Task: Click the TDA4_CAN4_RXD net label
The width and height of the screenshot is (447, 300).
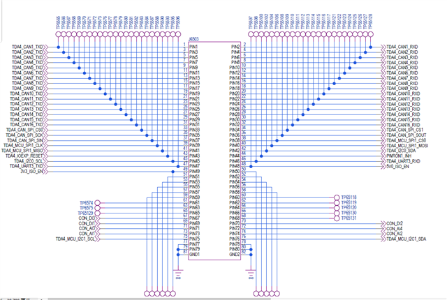Action: pyautogui.click(x=402, y=62)
